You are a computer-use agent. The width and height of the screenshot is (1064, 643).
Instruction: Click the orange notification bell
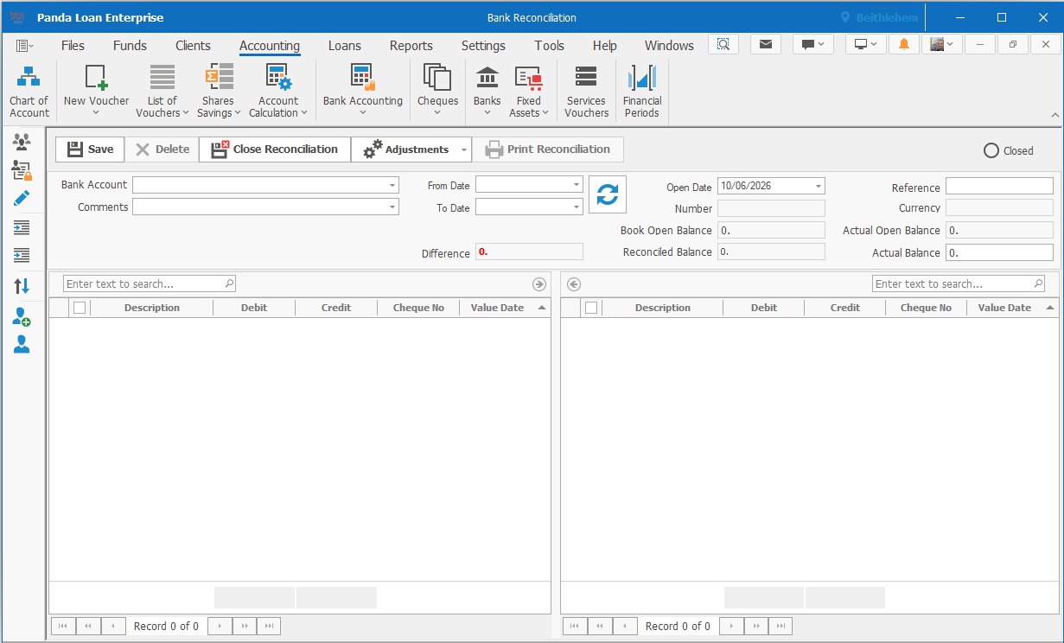click(x=904, y=44)
